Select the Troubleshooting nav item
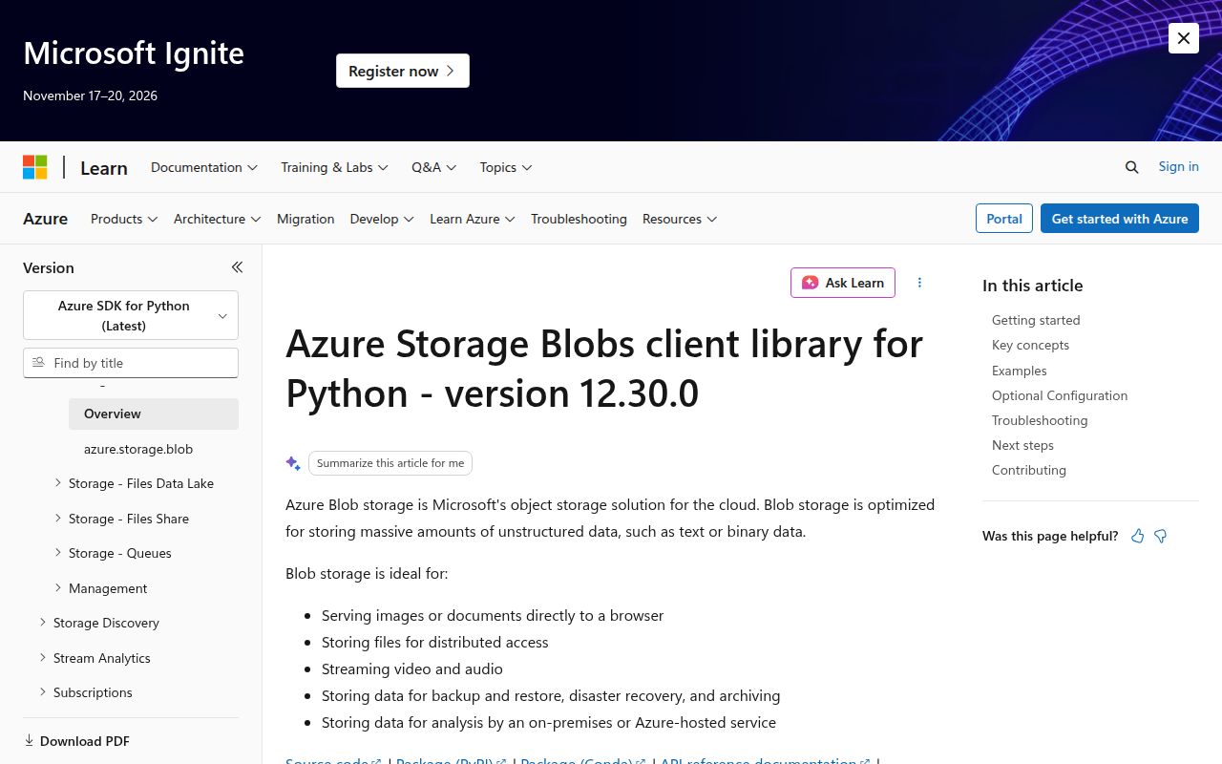 click(x=579, y=219)
